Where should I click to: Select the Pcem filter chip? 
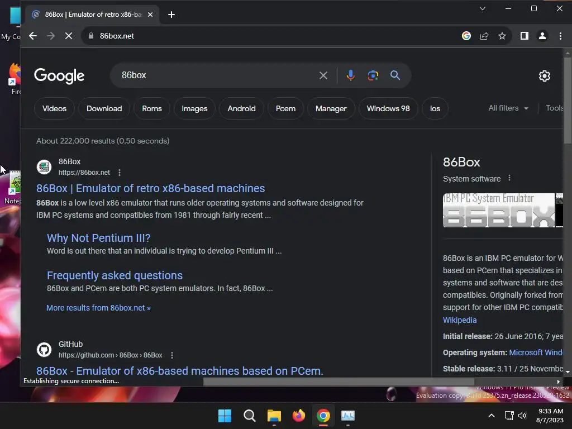285,108
